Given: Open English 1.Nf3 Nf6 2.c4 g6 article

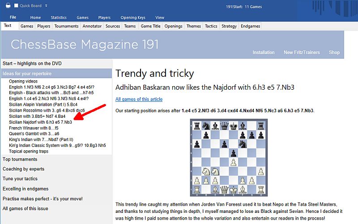Looking at the screenshot, I should [51, 87].
